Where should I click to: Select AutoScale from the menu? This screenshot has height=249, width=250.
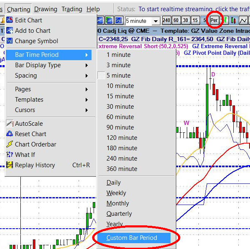(29, 124)
